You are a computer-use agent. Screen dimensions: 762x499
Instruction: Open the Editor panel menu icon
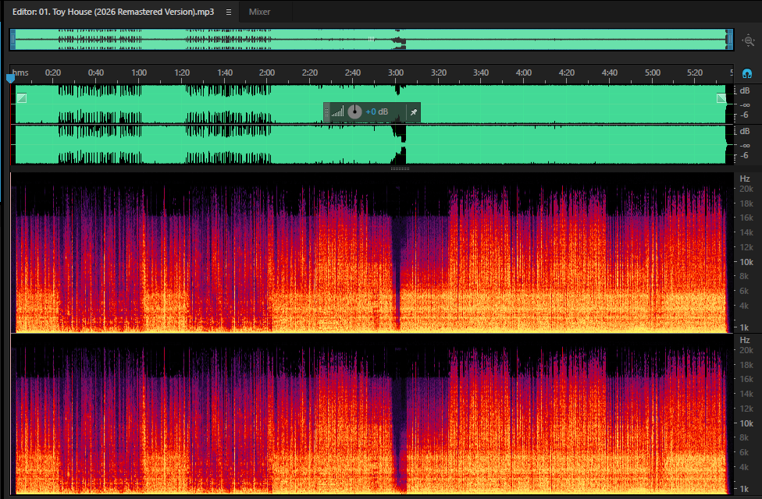pyautogui.click(x=229, y=12)
